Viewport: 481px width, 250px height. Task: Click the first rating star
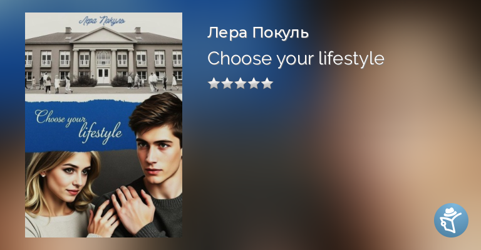tap(214, 83)
